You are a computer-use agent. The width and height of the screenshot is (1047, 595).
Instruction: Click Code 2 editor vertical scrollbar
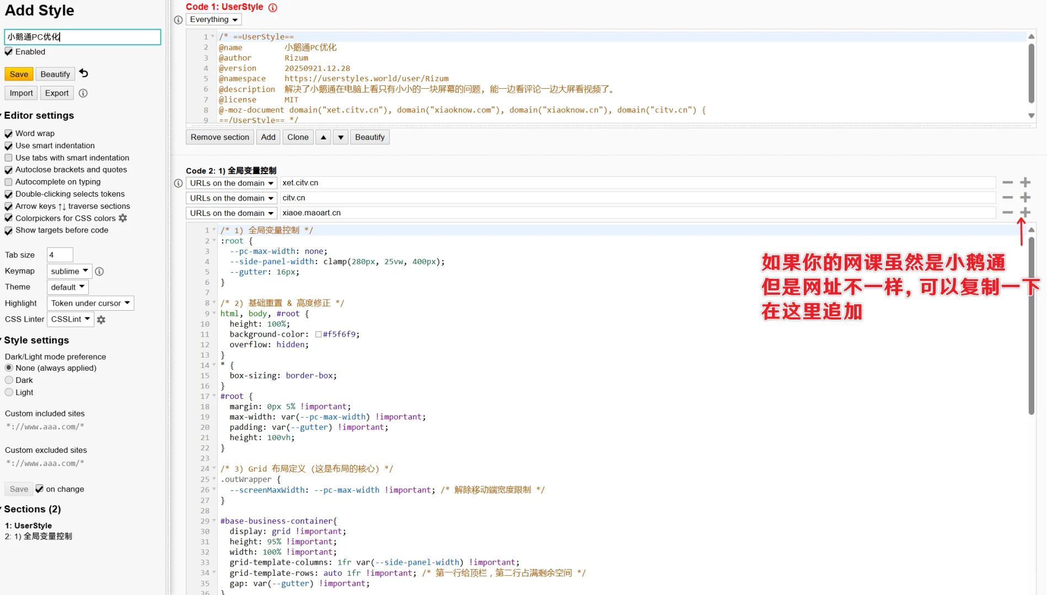[1032, 325]
